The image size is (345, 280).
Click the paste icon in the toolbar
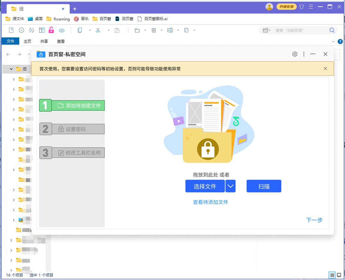click(117, 30)
